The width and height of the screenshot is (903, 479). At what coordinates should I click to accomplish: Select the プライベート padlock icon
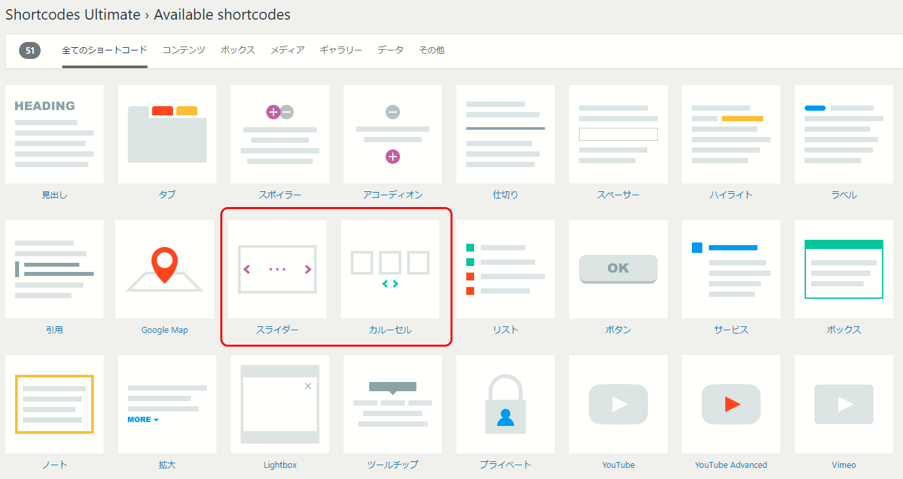(506, 404)
